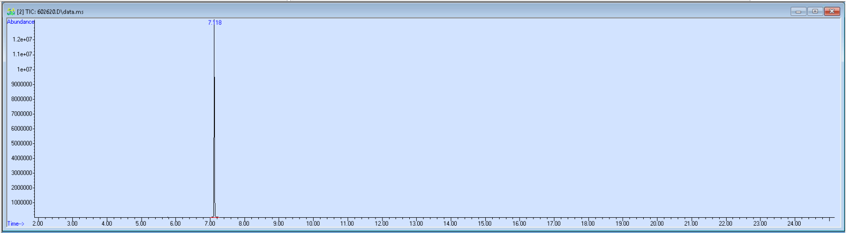This screenshot has height=233, width=846.
Task: Click the 1000000 abundance tick label
Action: pyautogui.click(x=22, y=202)
